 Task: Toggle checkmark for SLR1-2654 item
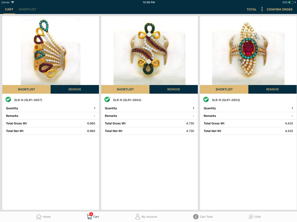[107, 99]
